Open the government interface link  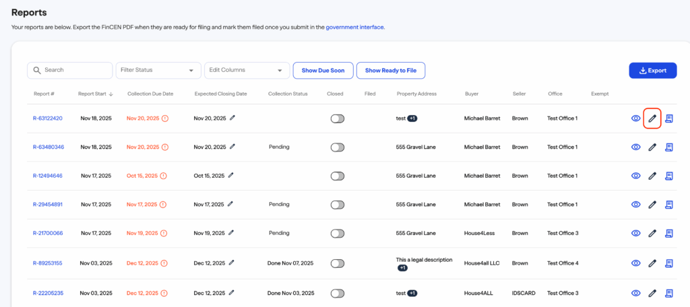coord(354,28)
